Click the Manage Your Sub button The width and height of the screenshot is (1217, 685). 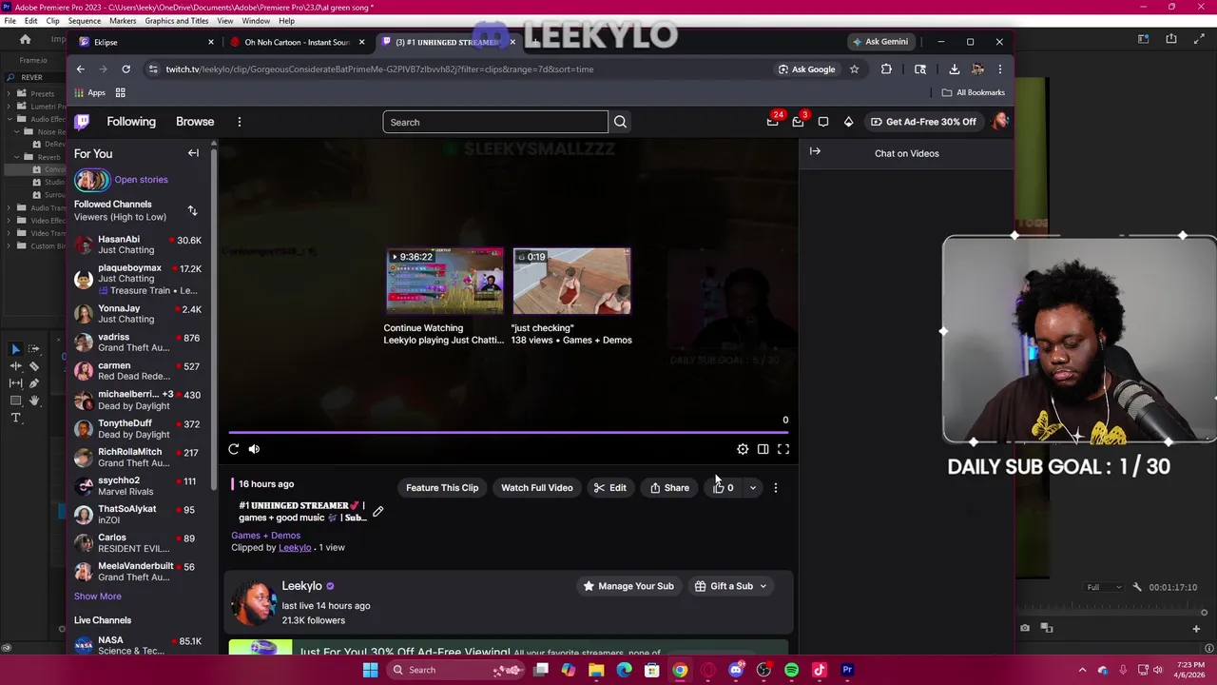pyautogui.click(x=628, y=586)
